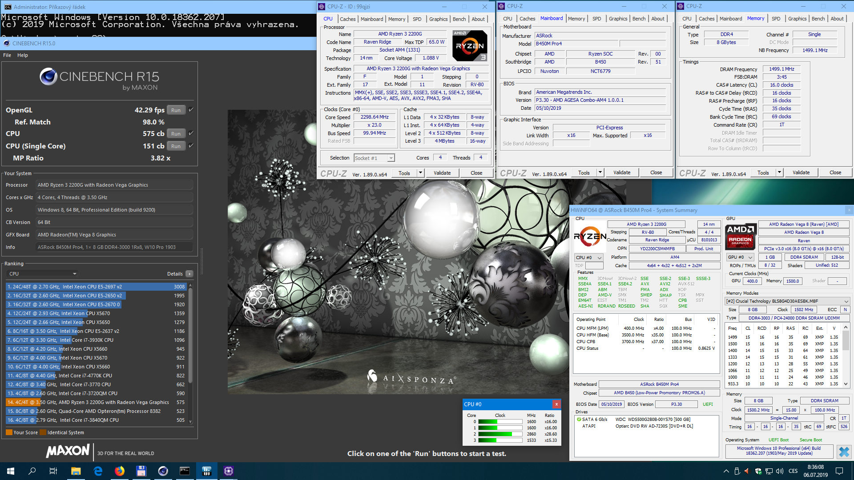The height and width of the screenshot is (480, 854).
Task: Select highlighted ranking row AMD Ryzen 3 2200G
Action: pyautogui.click(x=97, y=402)
